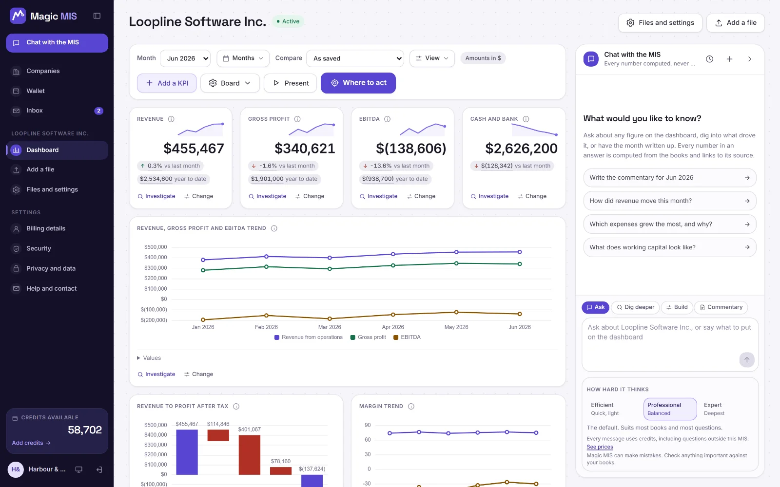Click Add credits link
The height and width of the screenshot is (487, 780).
(31, 443)
